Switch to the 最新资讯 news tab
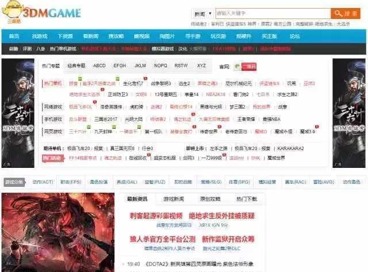 tap(137, 199)
